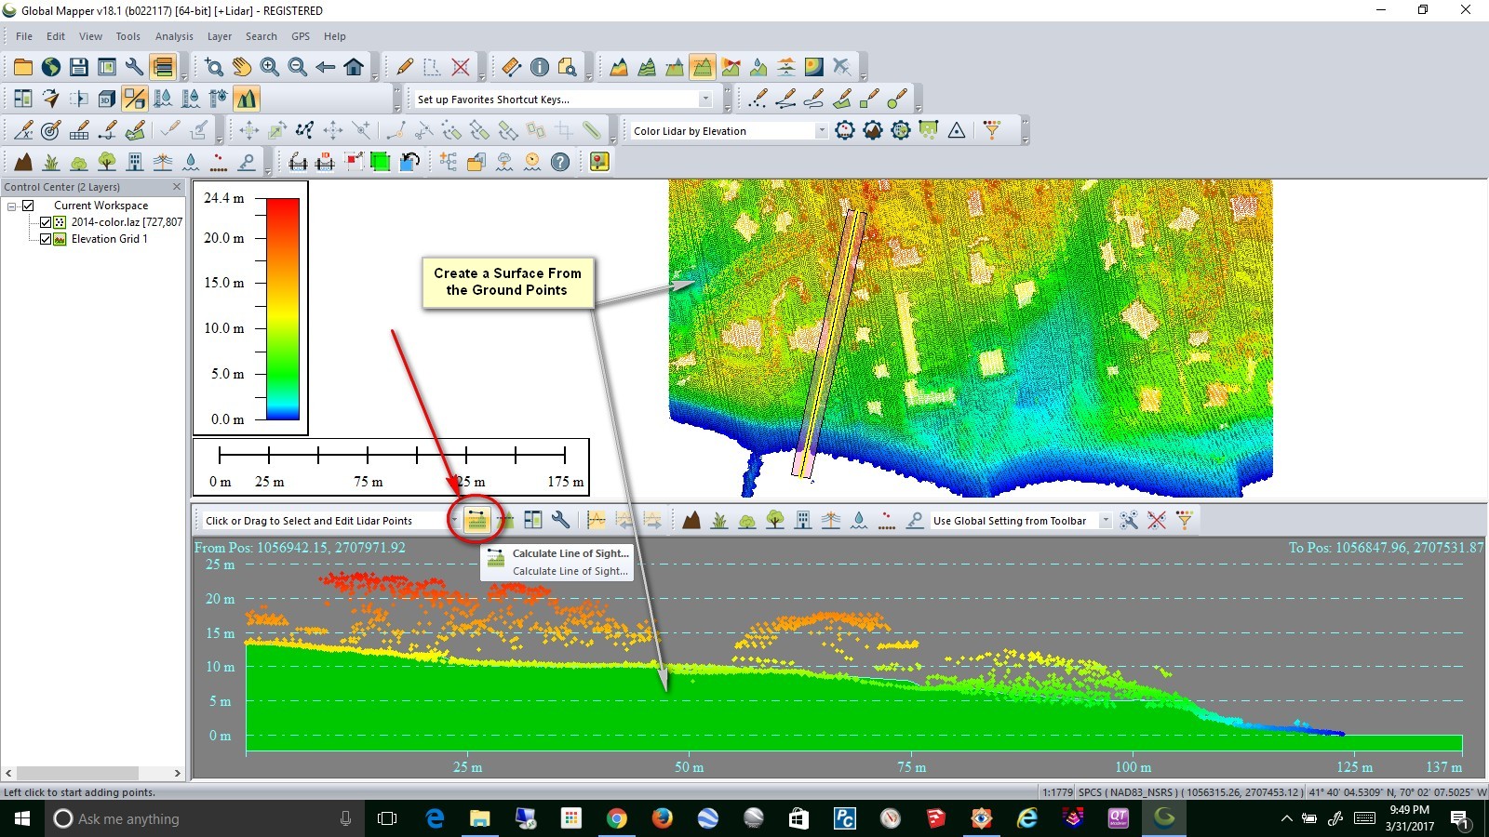Open profile settings wrench icon
Viewport: 1489px width, 837px height.
coord(560,520)
